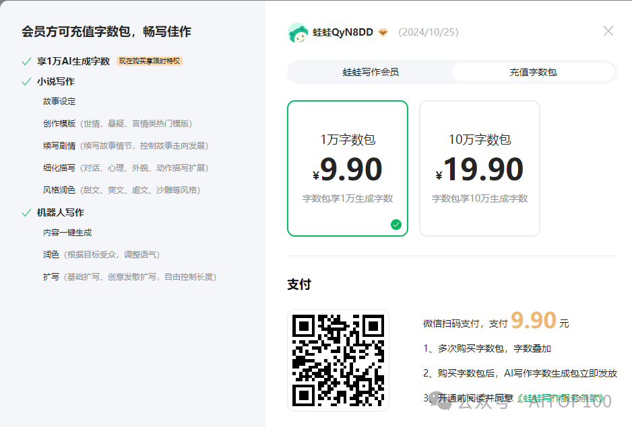The image size is (632, 427).
Task: Click the WeChat payment QR code
Action: (338, 358)
